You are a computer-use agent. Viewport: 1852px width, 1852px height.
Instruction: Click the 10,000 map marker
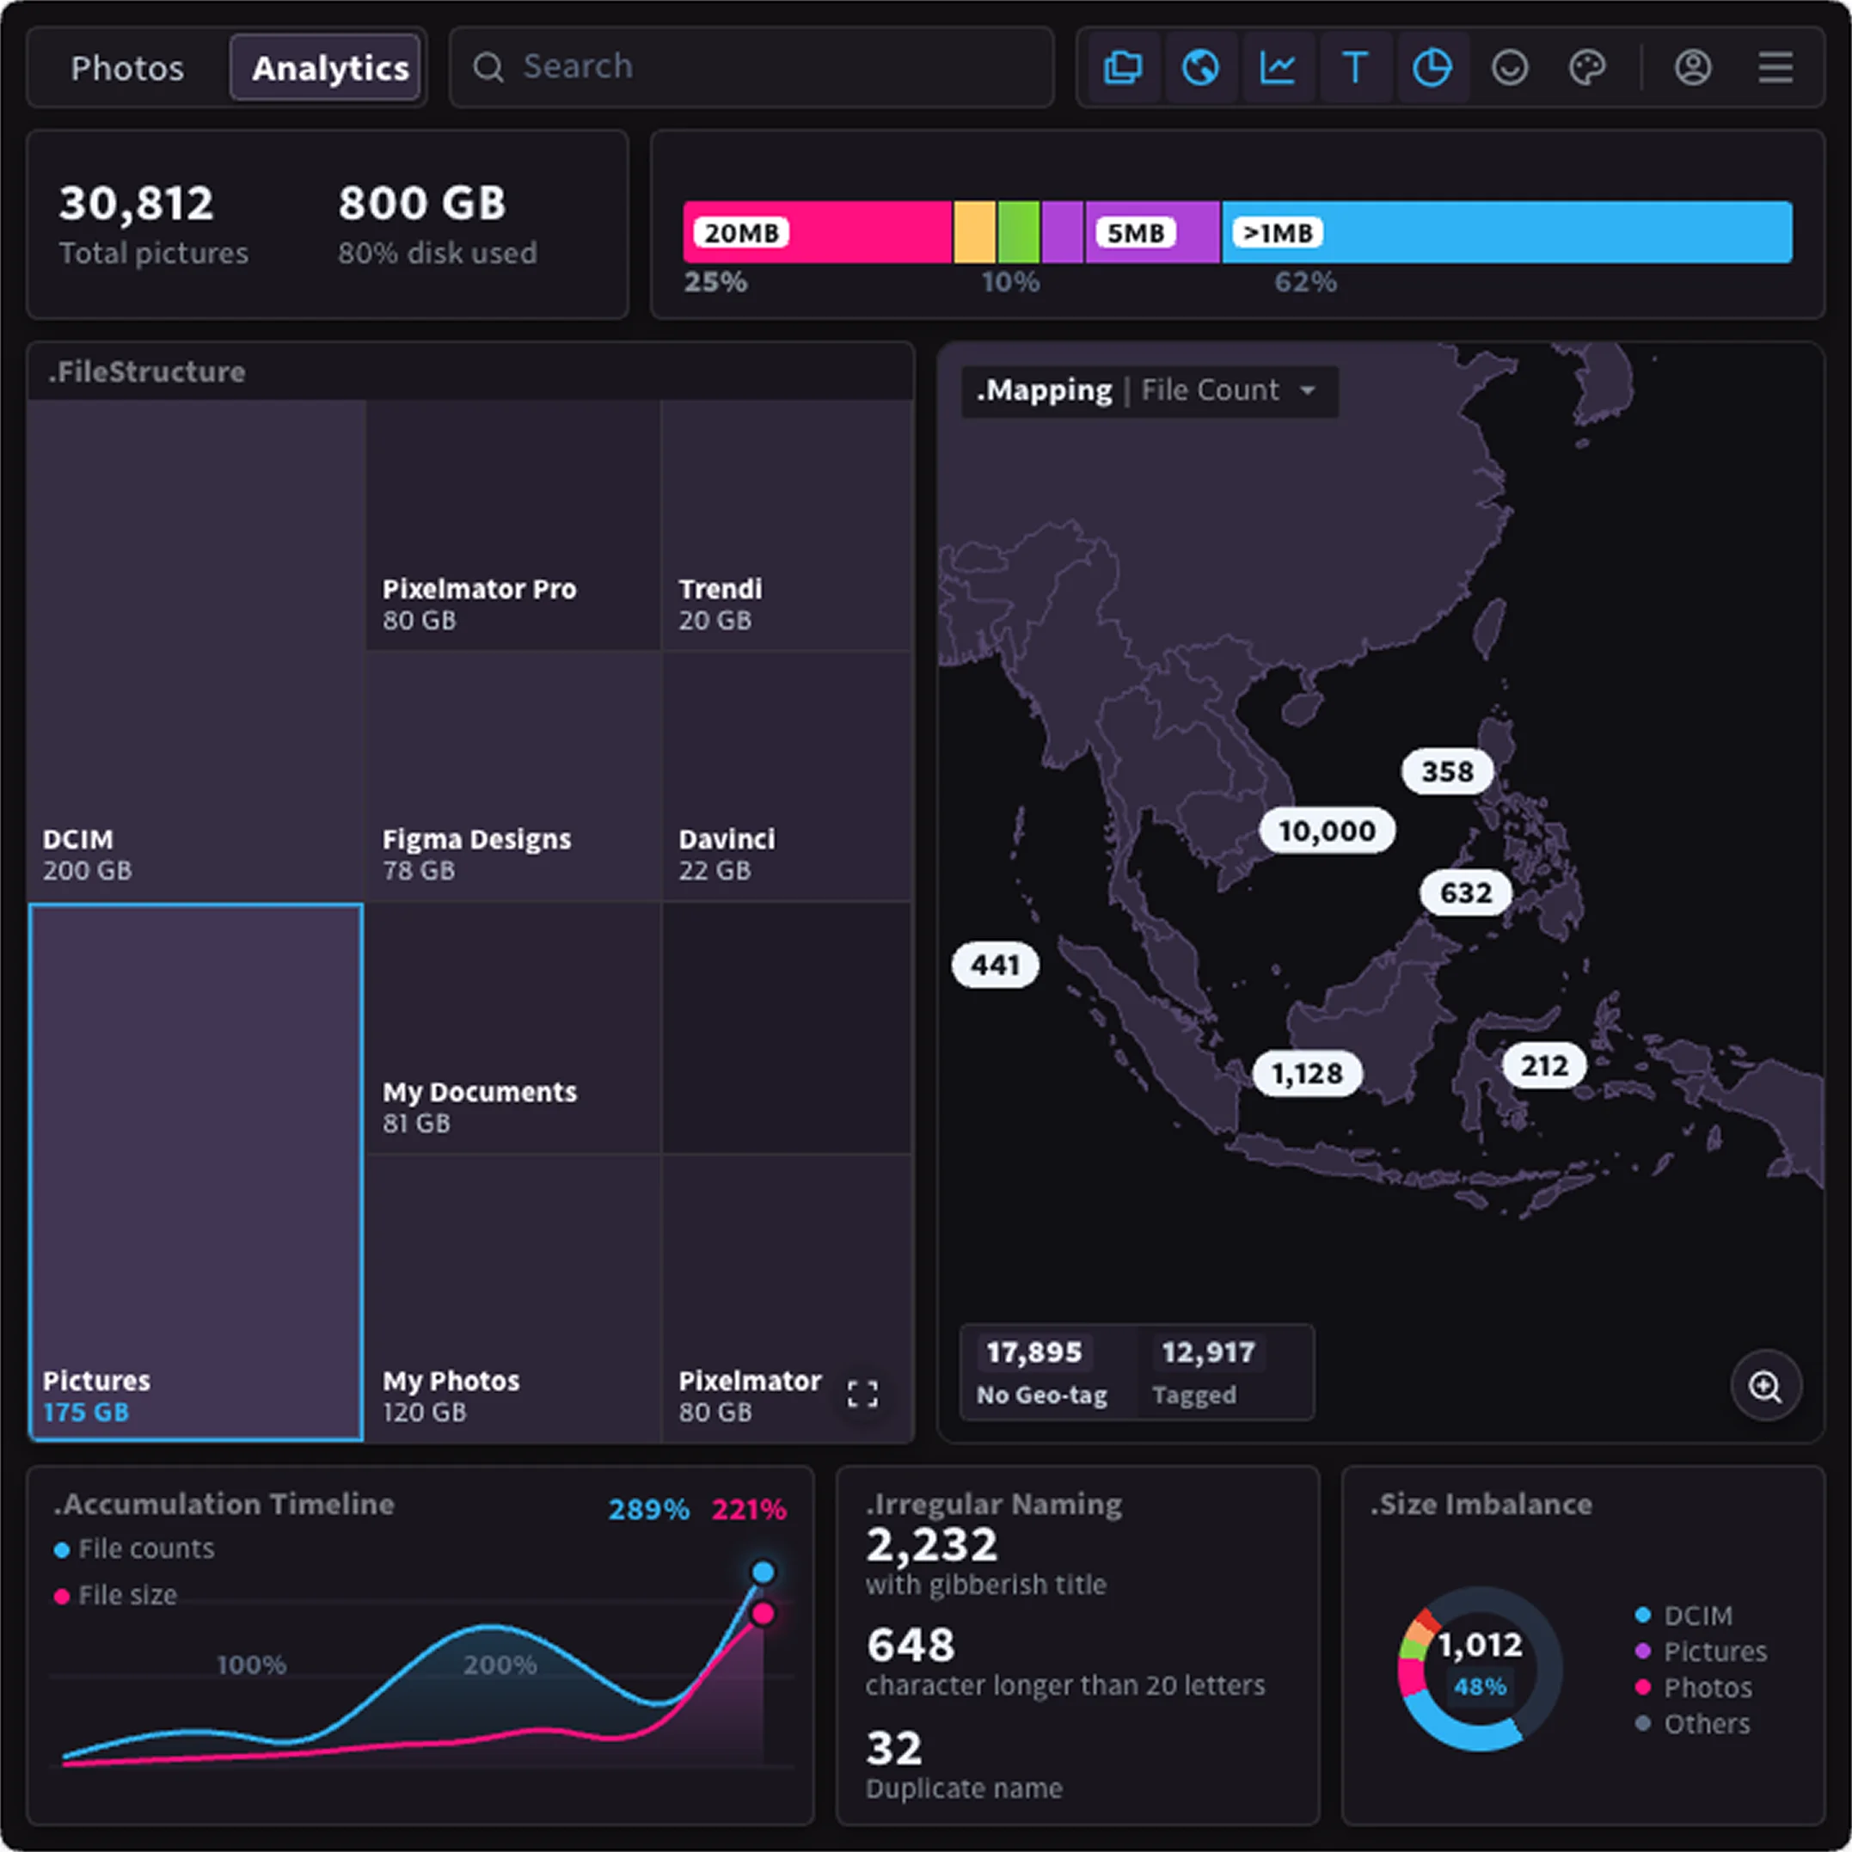[x=1327, y=831]
